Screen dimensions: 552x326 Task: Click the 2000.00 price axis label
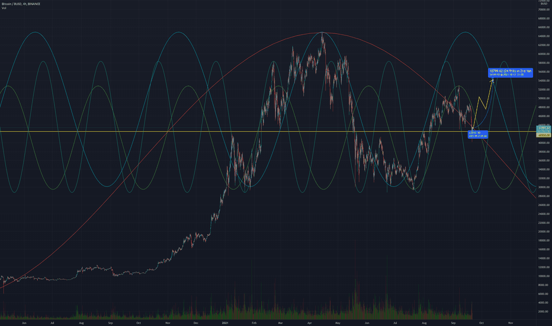point(544,312)
